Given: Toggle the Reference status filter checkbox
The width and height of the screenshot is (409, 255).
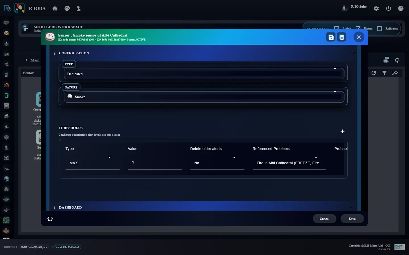Looking at the screenshot, I should 379,28.
